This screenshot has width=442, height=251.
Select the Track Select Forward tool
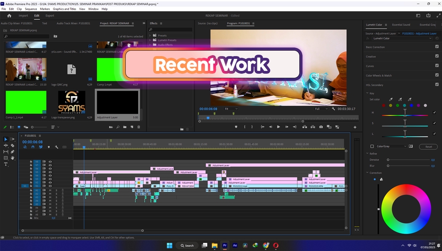[12, 139]
